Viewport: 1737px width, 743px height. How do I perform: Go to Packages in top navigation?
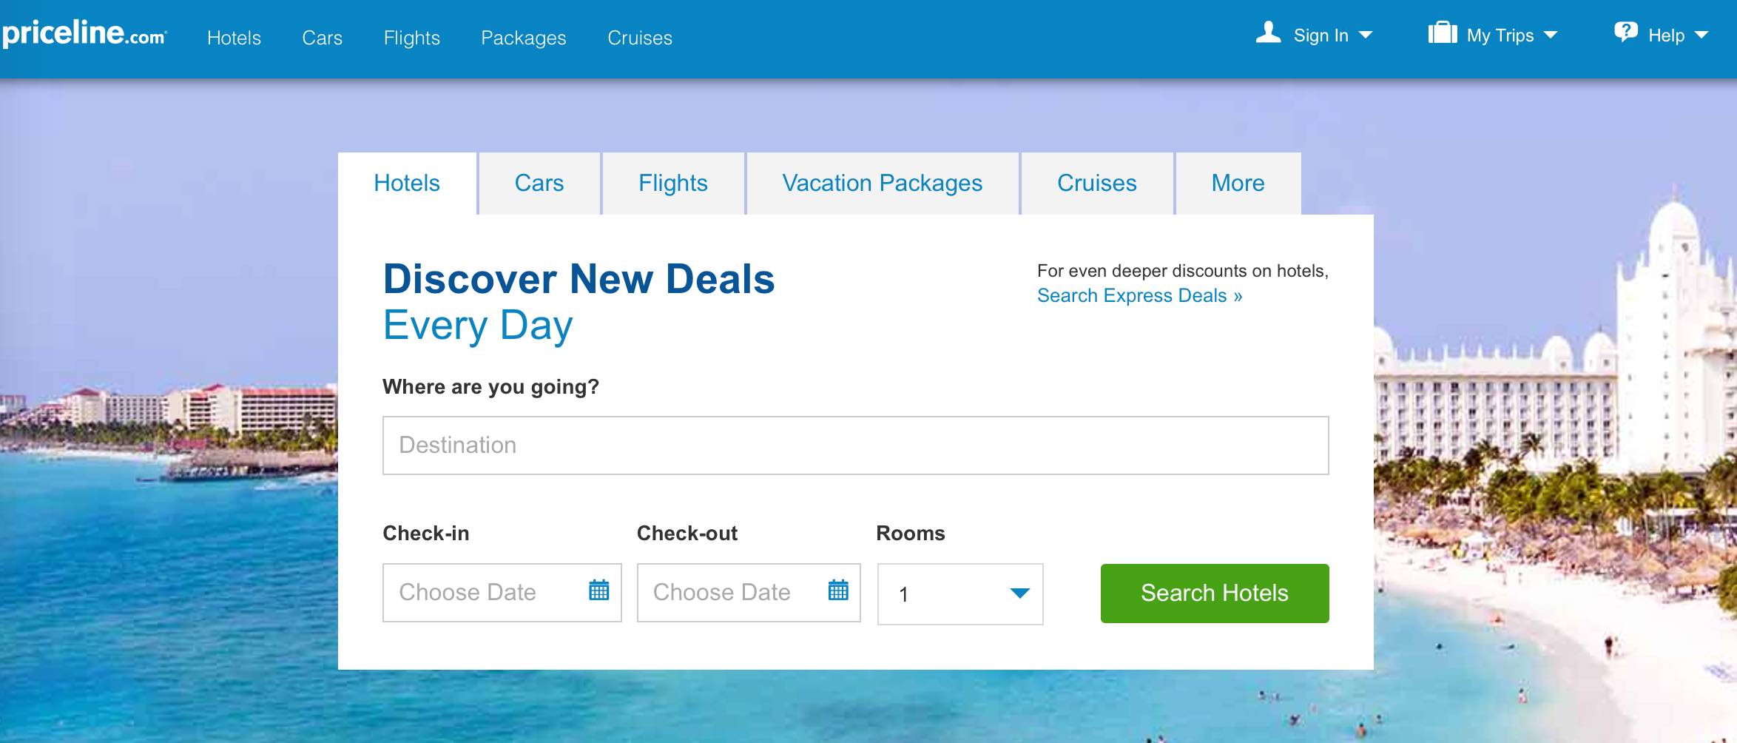point(524,38)
